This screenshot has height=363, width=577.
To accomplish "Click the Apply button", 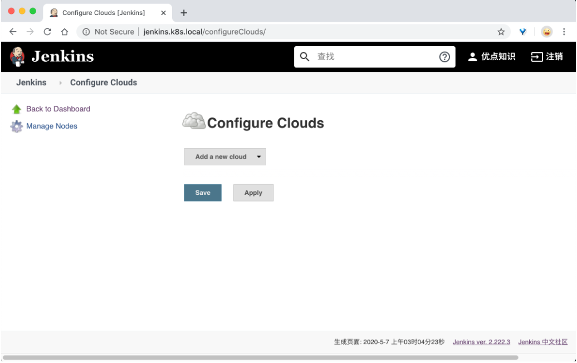I will coord(253,193).
